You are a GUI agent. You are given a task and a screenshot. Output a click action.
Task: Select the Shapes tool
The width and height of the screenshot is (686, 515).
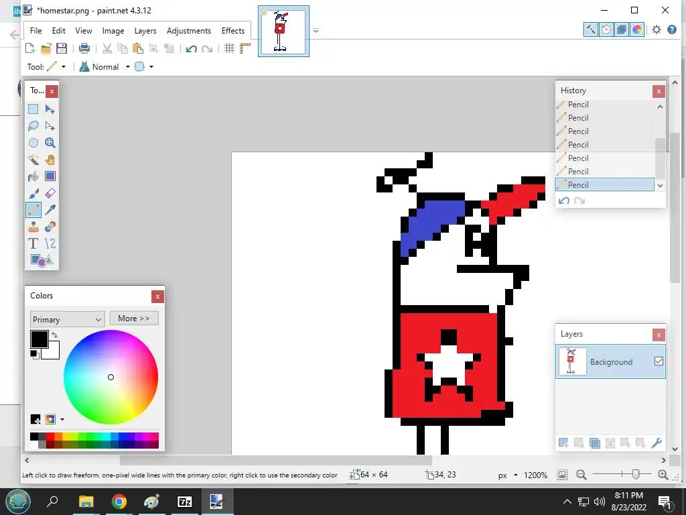coord(42,260)
